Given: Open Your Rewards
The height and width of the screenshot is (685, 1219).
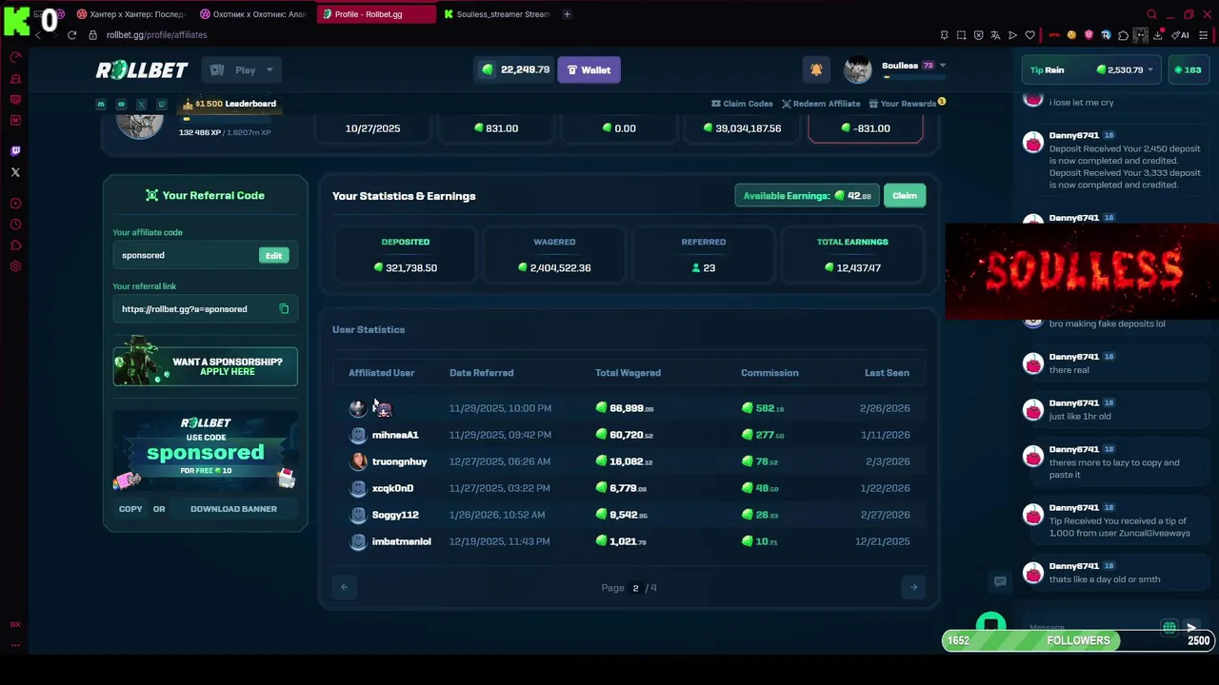Looking at the screenshot, I should (x=907, y=104).
